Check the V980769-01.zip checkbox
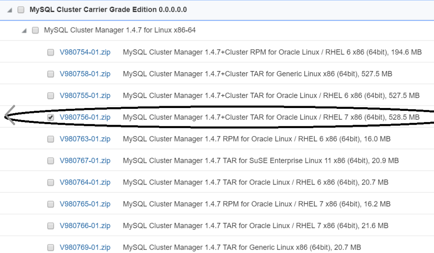Viewport: 434px width, 253px height. (51, 247)
